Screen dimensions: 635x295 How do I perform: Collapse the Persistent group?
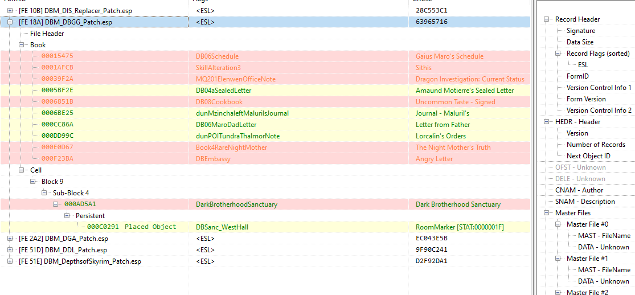pos(67,216)
